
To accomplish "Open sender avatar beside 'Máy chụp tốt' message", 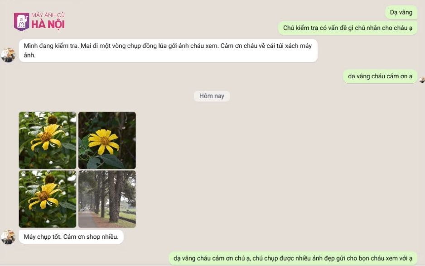I will pos(8,237).
